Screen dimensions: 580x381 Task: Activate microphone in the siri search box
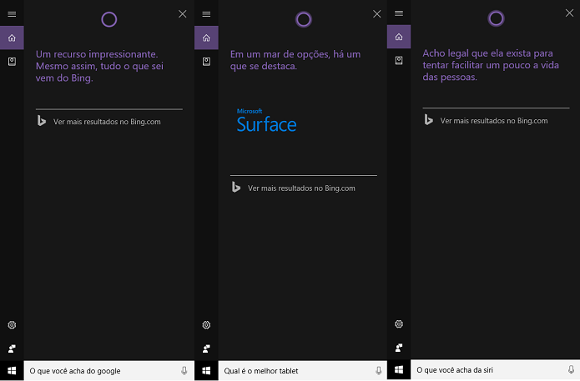point(571,369)
